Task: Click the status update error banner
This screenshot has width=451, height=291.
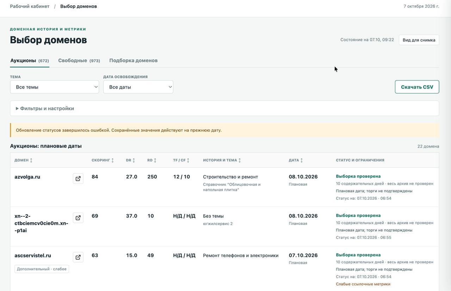Action: coord(224,130)
